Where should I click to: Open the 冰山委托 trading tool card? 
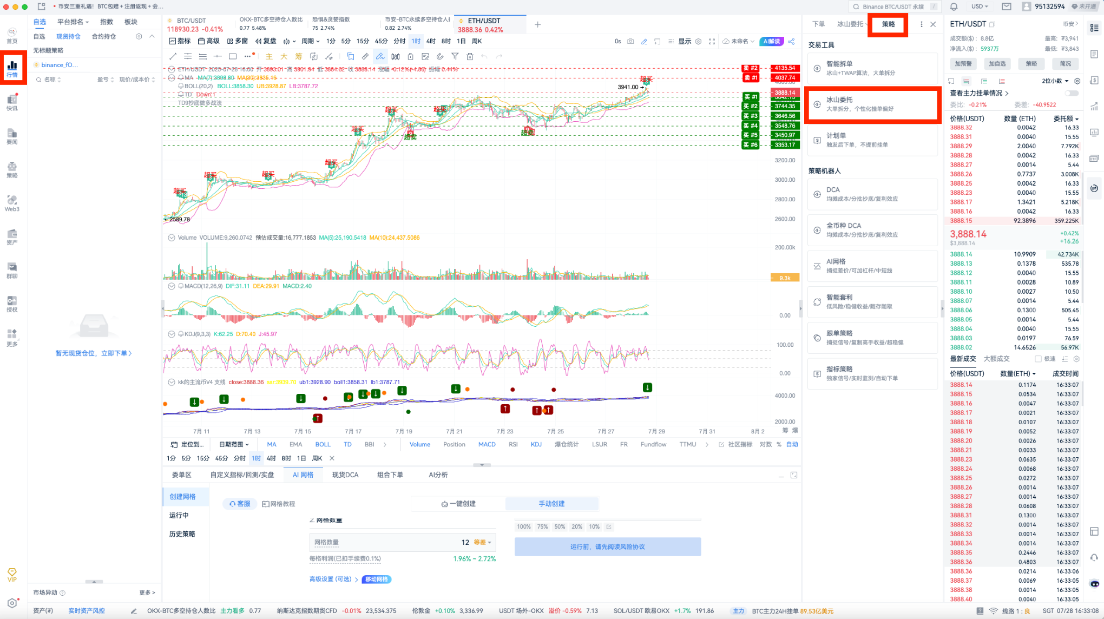tap(872, 104)
